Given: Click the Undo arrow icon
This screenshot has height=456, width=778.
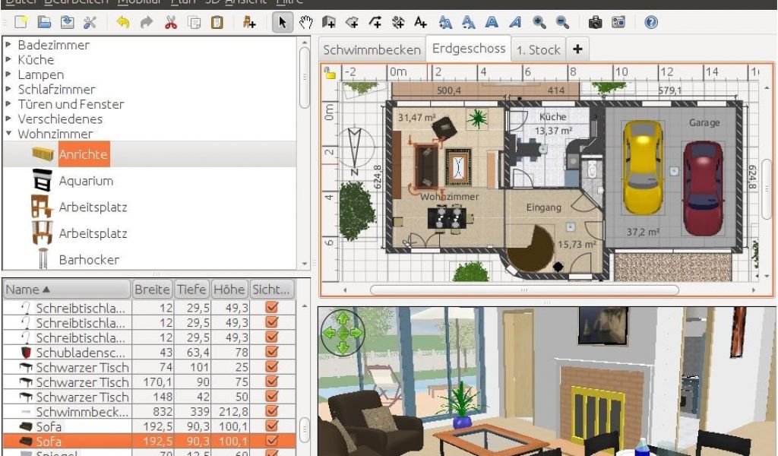Looking at the screenshot, I should tap(123, 23).
